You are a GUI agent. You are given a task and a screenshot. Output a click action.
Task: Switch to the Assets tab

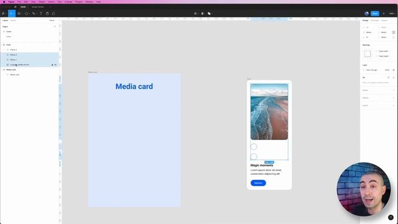13,21
